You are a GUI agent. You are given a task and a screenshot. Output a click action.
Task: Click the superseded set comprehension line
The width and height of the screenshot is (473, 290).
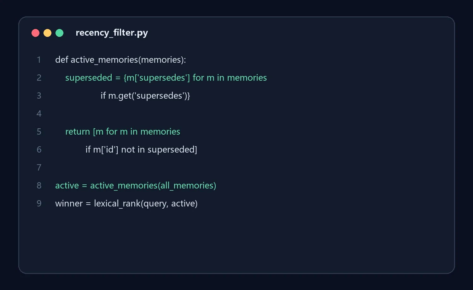[x=166, y=78]
